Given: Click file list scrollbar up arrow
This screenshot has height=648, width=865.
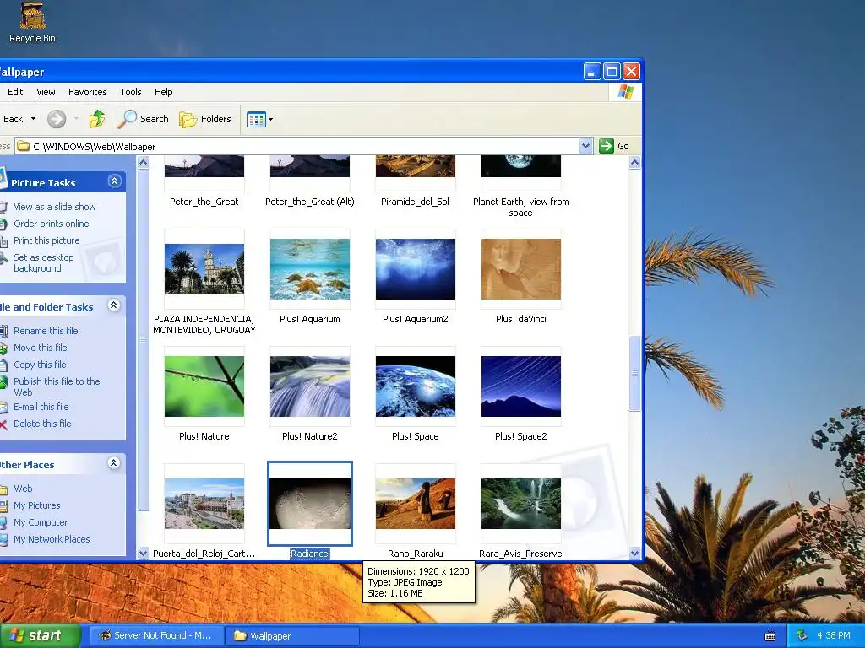Looking at the screenshot, I should point(634,163).
